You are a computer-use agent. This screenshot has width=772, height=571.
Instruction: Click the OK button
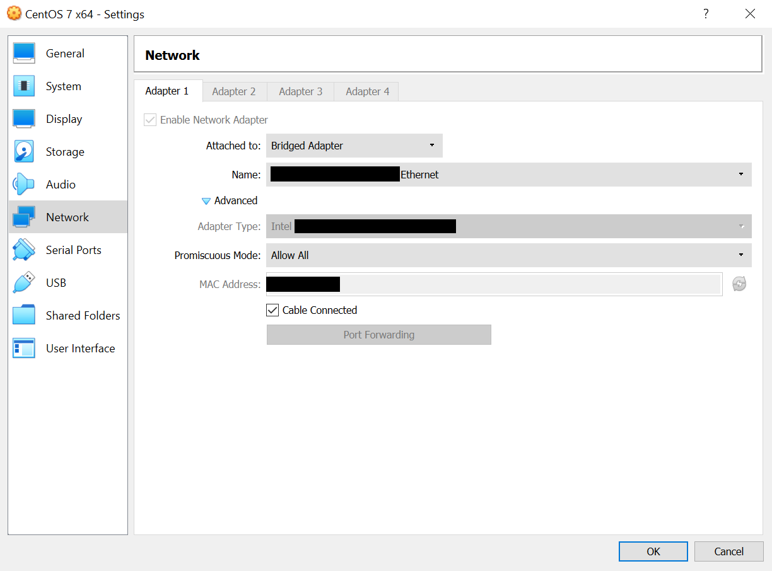653,551
